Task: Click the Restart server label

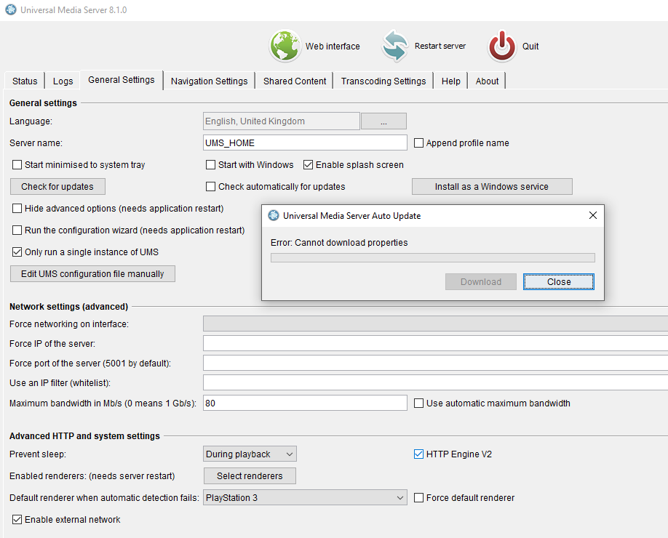Action: click(440, 46)
